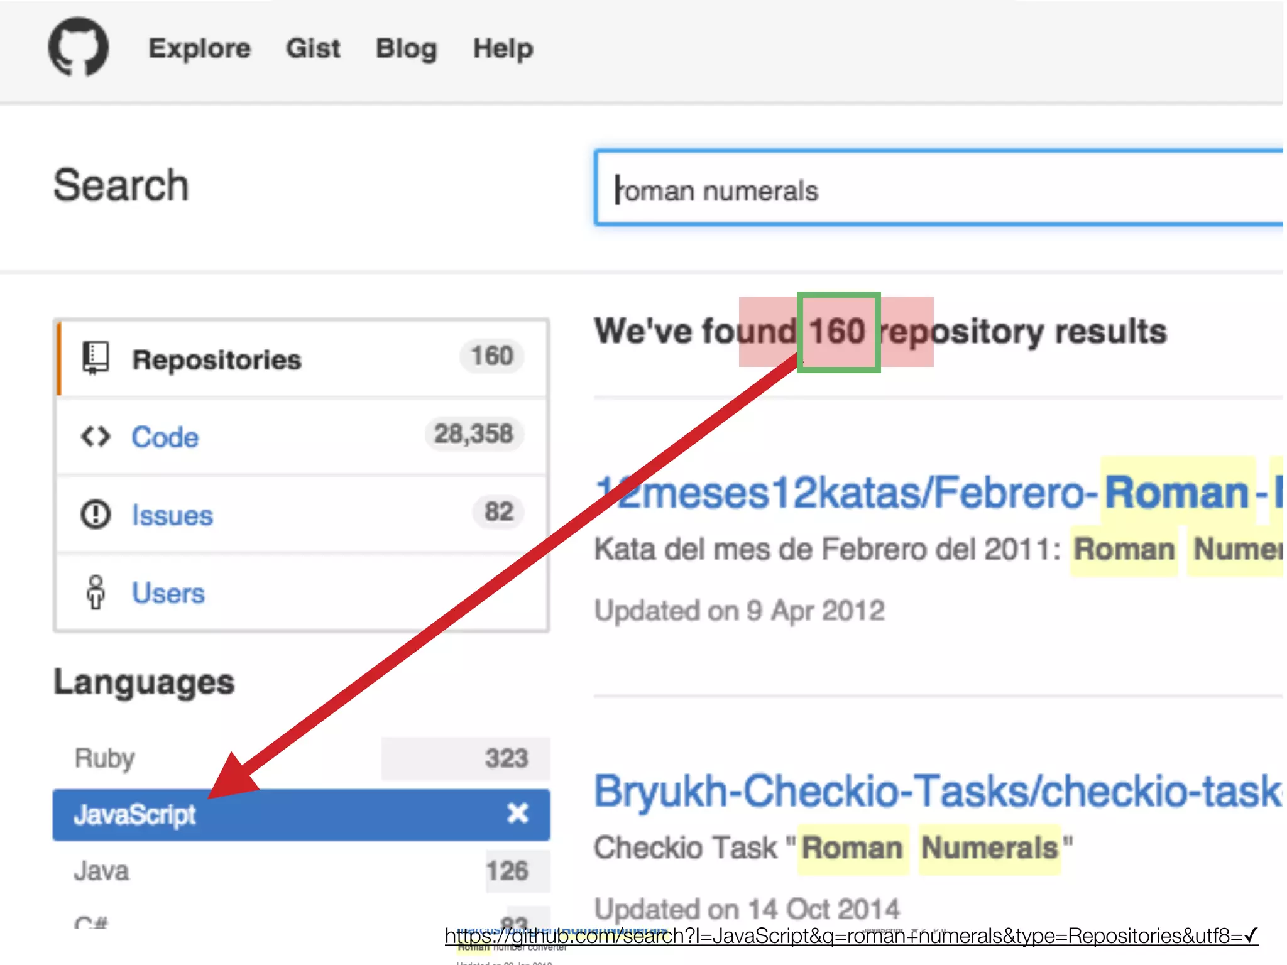1287x965 pixels.
Task: Open Bryukh-Checkio-Tasks repository link
Action: 939,790
